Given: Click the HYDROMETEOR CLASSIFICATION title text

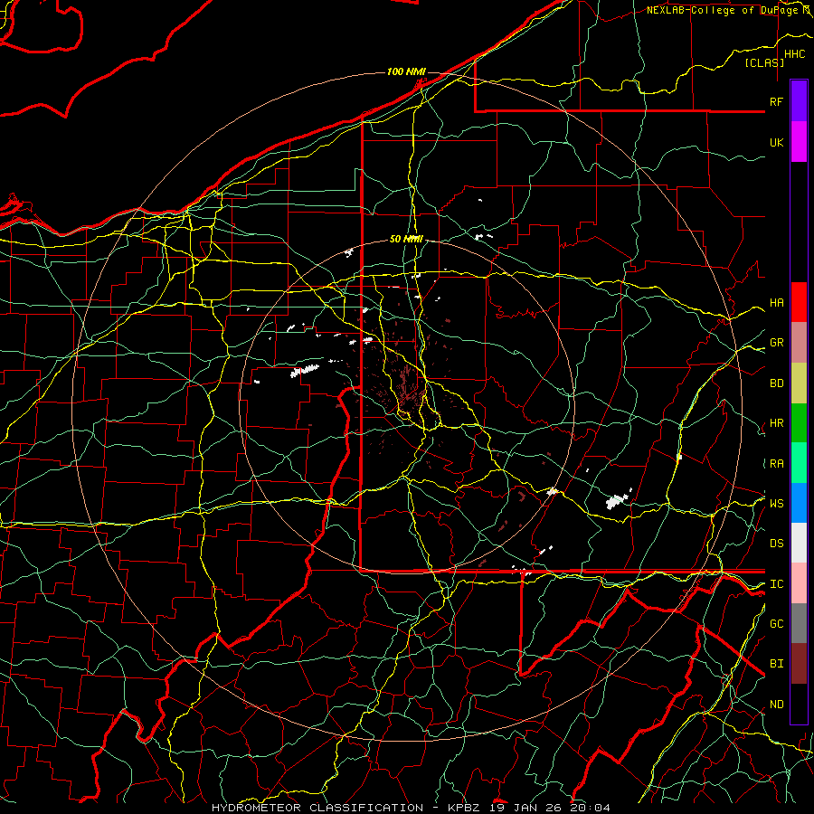Looking at the screenshot, I should 317,808.
